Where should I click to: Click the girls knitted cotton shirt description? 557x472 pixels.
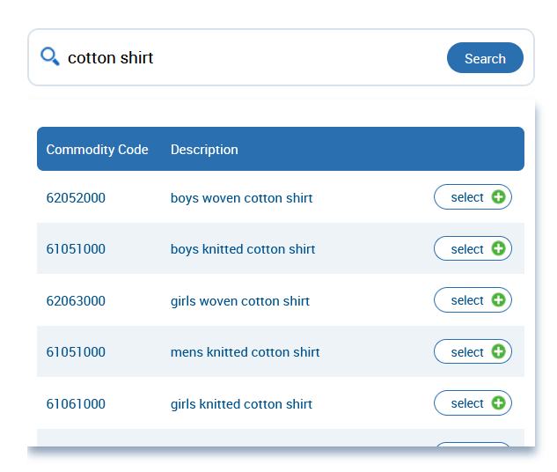241,404
